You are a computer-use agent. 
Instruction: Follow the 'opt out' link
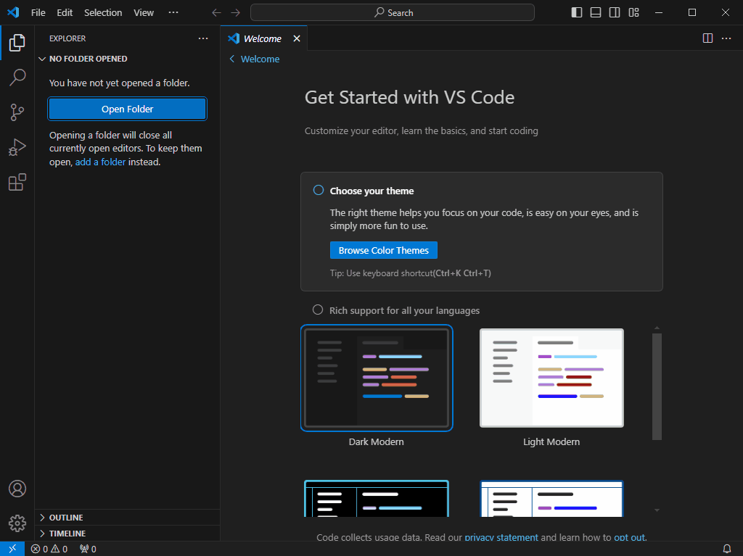629,538
